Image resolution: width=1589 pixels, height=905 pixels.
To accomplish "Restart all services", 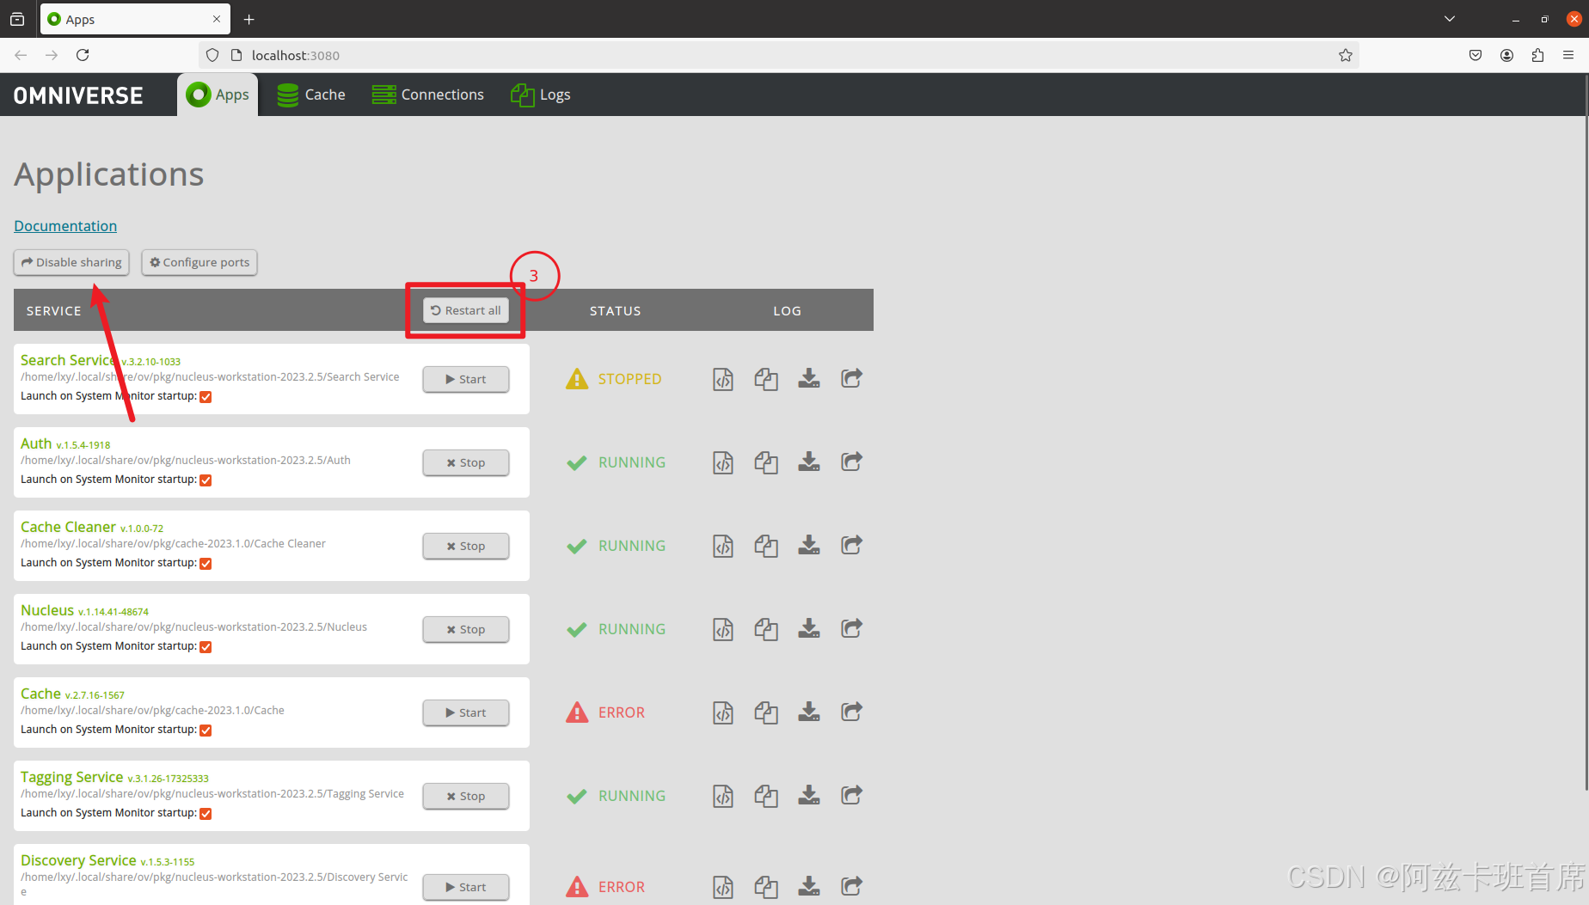I will [x=466, y=310].
